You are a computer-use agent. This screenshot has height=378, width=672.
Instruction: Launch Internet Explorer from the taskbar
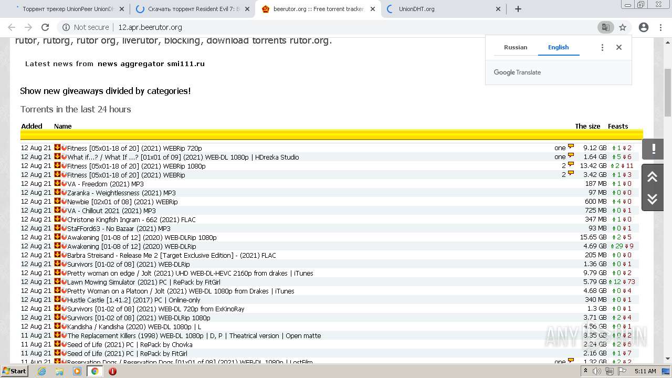(x=42, y=371)
